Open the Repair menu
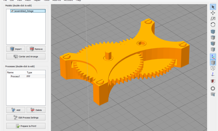Image resolution: width=218 pixels, height=131 pixels. (x=37, y=1)
